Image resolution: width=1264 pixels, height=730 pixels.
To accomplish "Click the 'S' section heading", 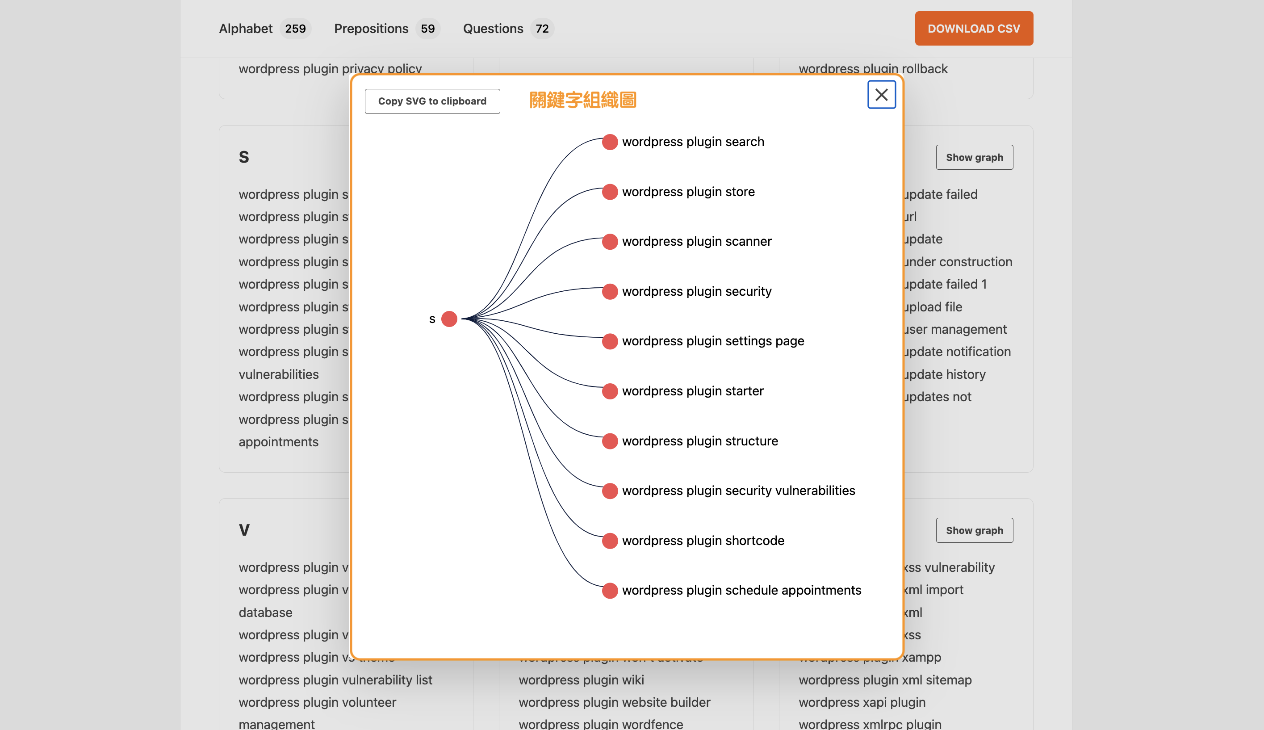I will coord(243,157).
